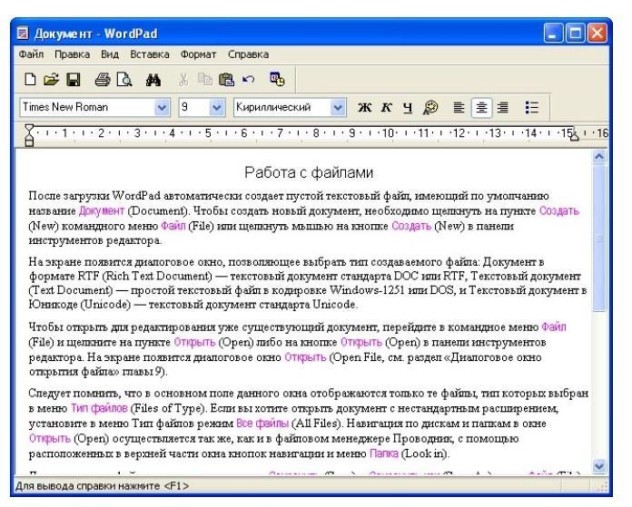Image resolution: width=632 pixels, height=507 pixels.
Task: Expand the font size 9 dropdown
Action: pyautogui.click(x=217, y=108)
